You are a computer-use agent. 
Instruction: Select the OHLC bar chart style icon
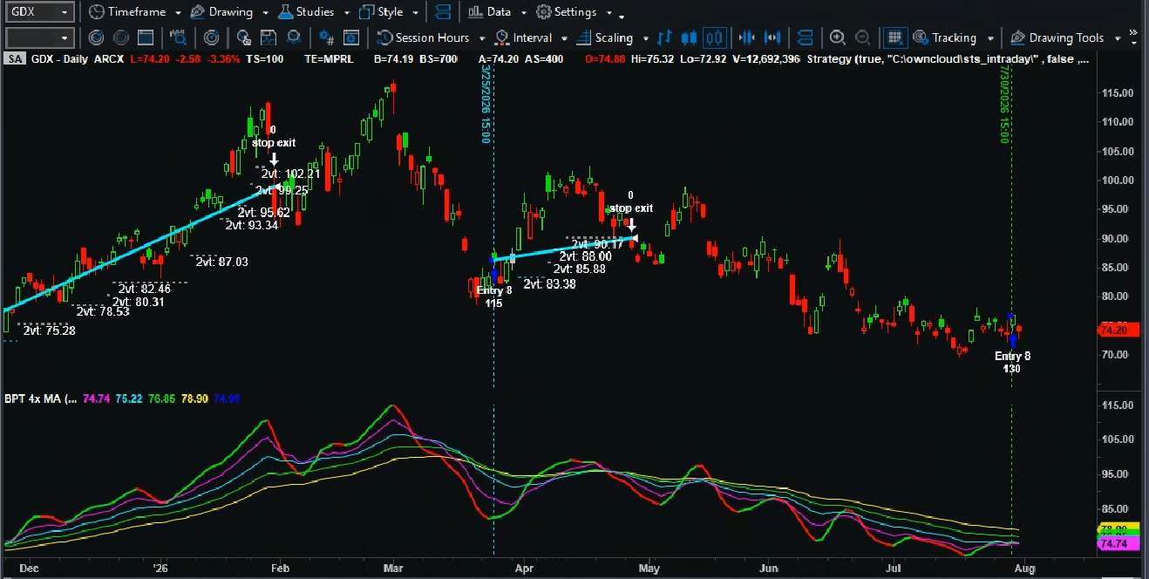tap(665, 37)
